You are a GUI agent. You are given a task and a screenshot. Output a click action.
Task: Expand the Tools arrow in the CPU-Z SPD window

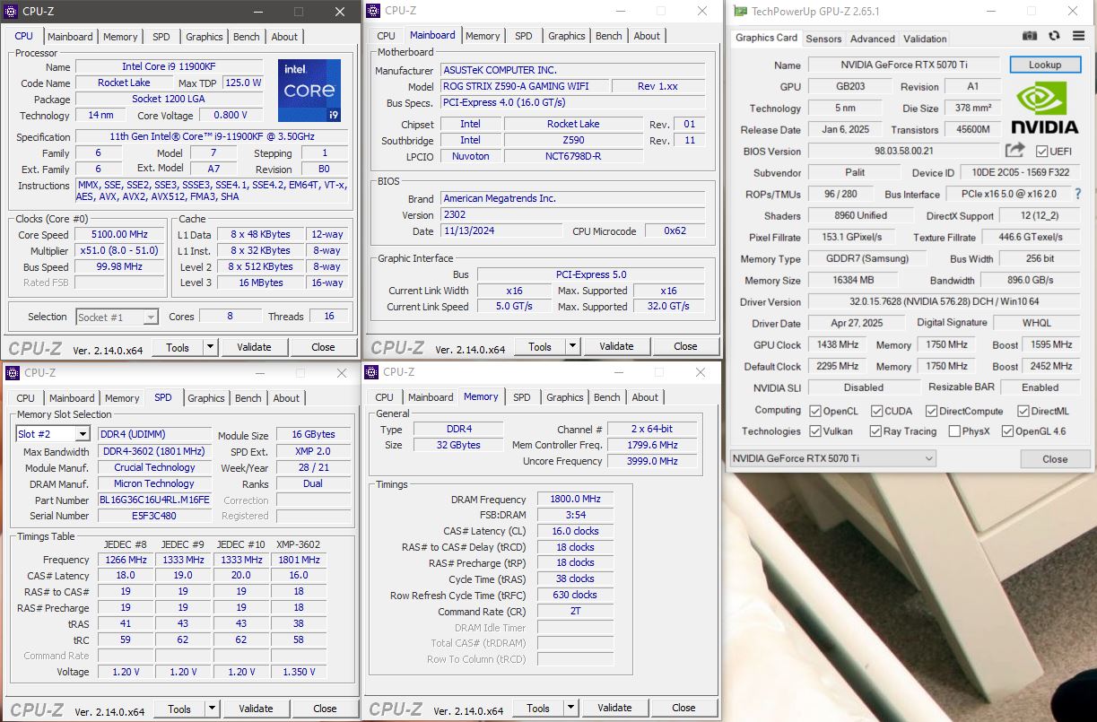point(212,709)
